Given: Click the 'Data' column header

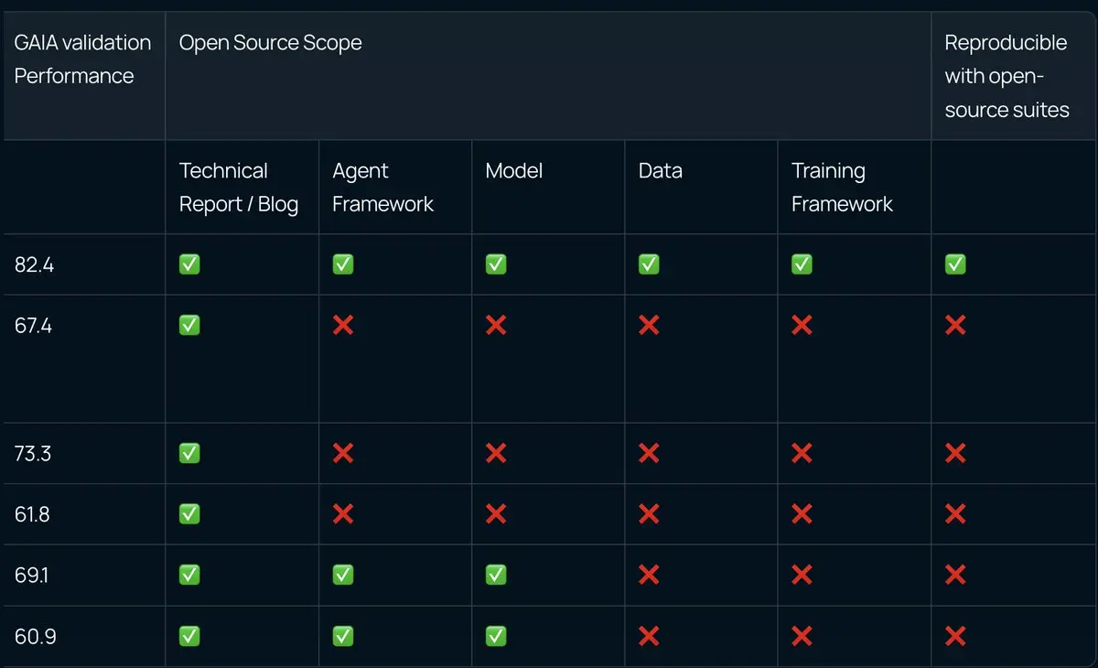Looking at the screenshot, I should coord(660,171).
